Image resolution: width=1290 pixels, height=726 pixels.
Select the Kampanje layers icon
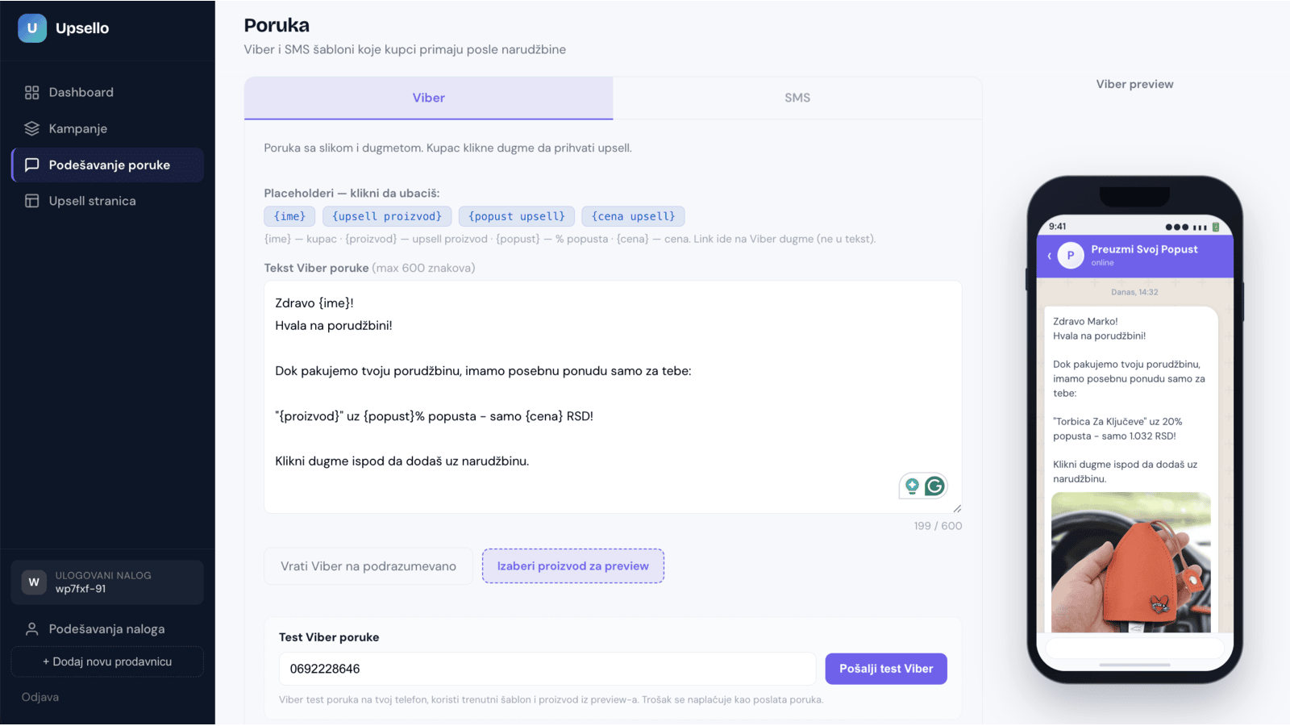click(32, 129)
